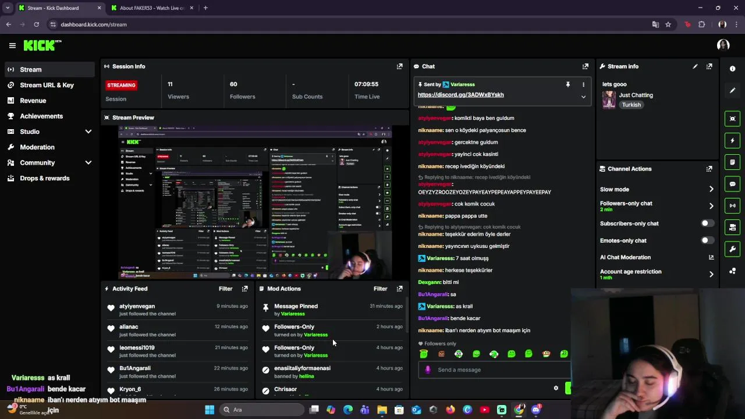
Task: Expand the pinned message chevron
Action: click(583, 97)
